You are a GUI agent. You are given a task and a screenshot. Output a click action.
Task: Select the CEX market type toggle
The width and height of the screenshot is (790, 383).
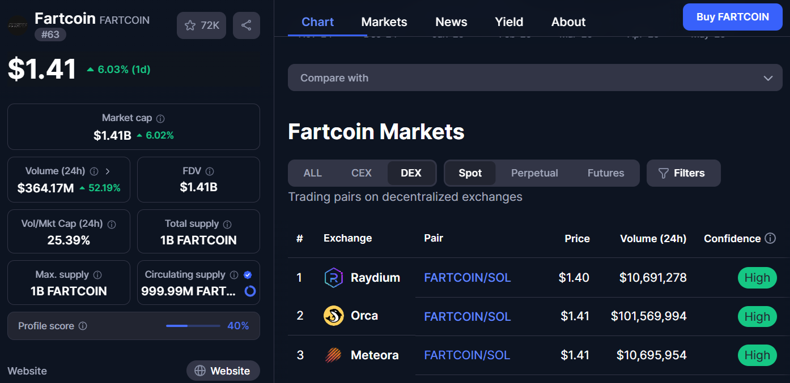[362, 173]
